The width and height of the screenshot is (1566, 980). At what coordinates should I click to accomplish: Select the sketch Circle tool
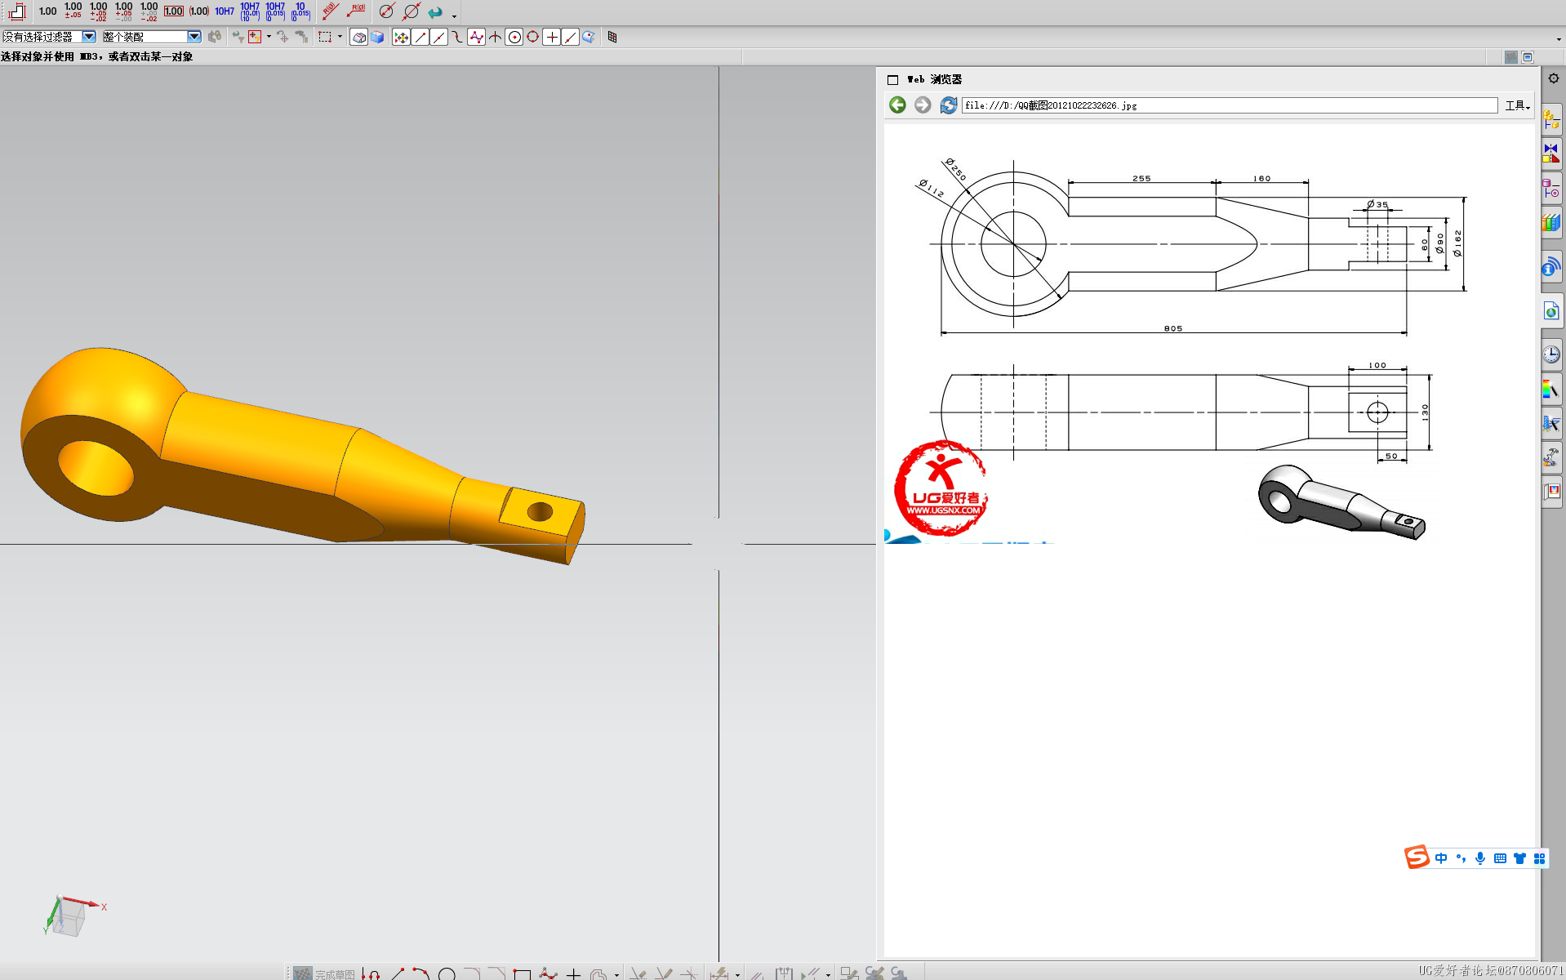coord(447,973)
